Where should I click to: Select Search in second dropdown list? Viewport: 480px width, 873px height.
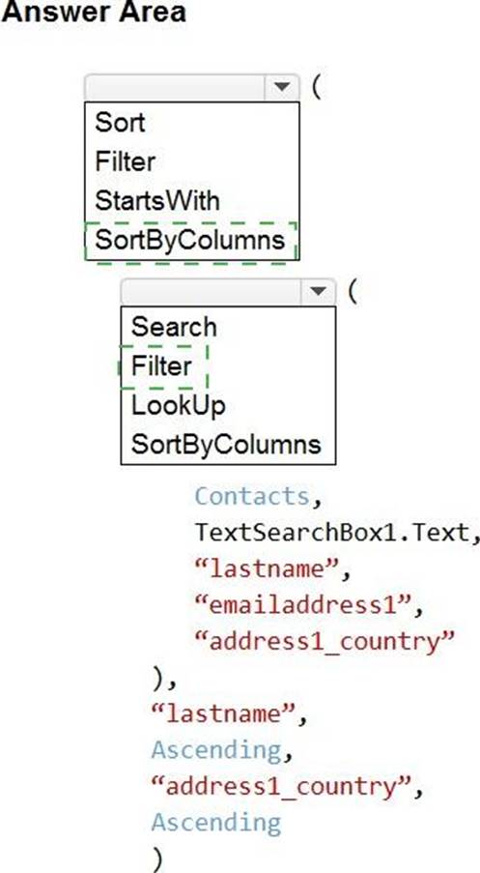tap(174, 327)
